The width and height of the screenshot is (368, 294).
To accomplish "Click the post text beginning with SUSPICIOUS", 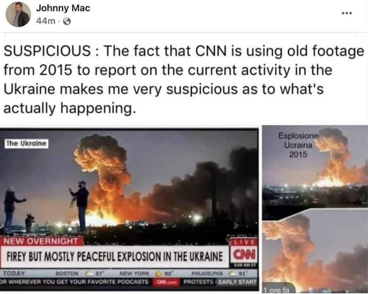I will point(184,79).
